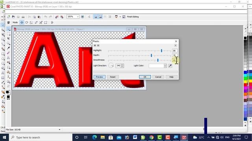This screenshot has height=141, width=252.
Task: Click Cancel in the Plastic dialog
Action: tap(158, 77)
